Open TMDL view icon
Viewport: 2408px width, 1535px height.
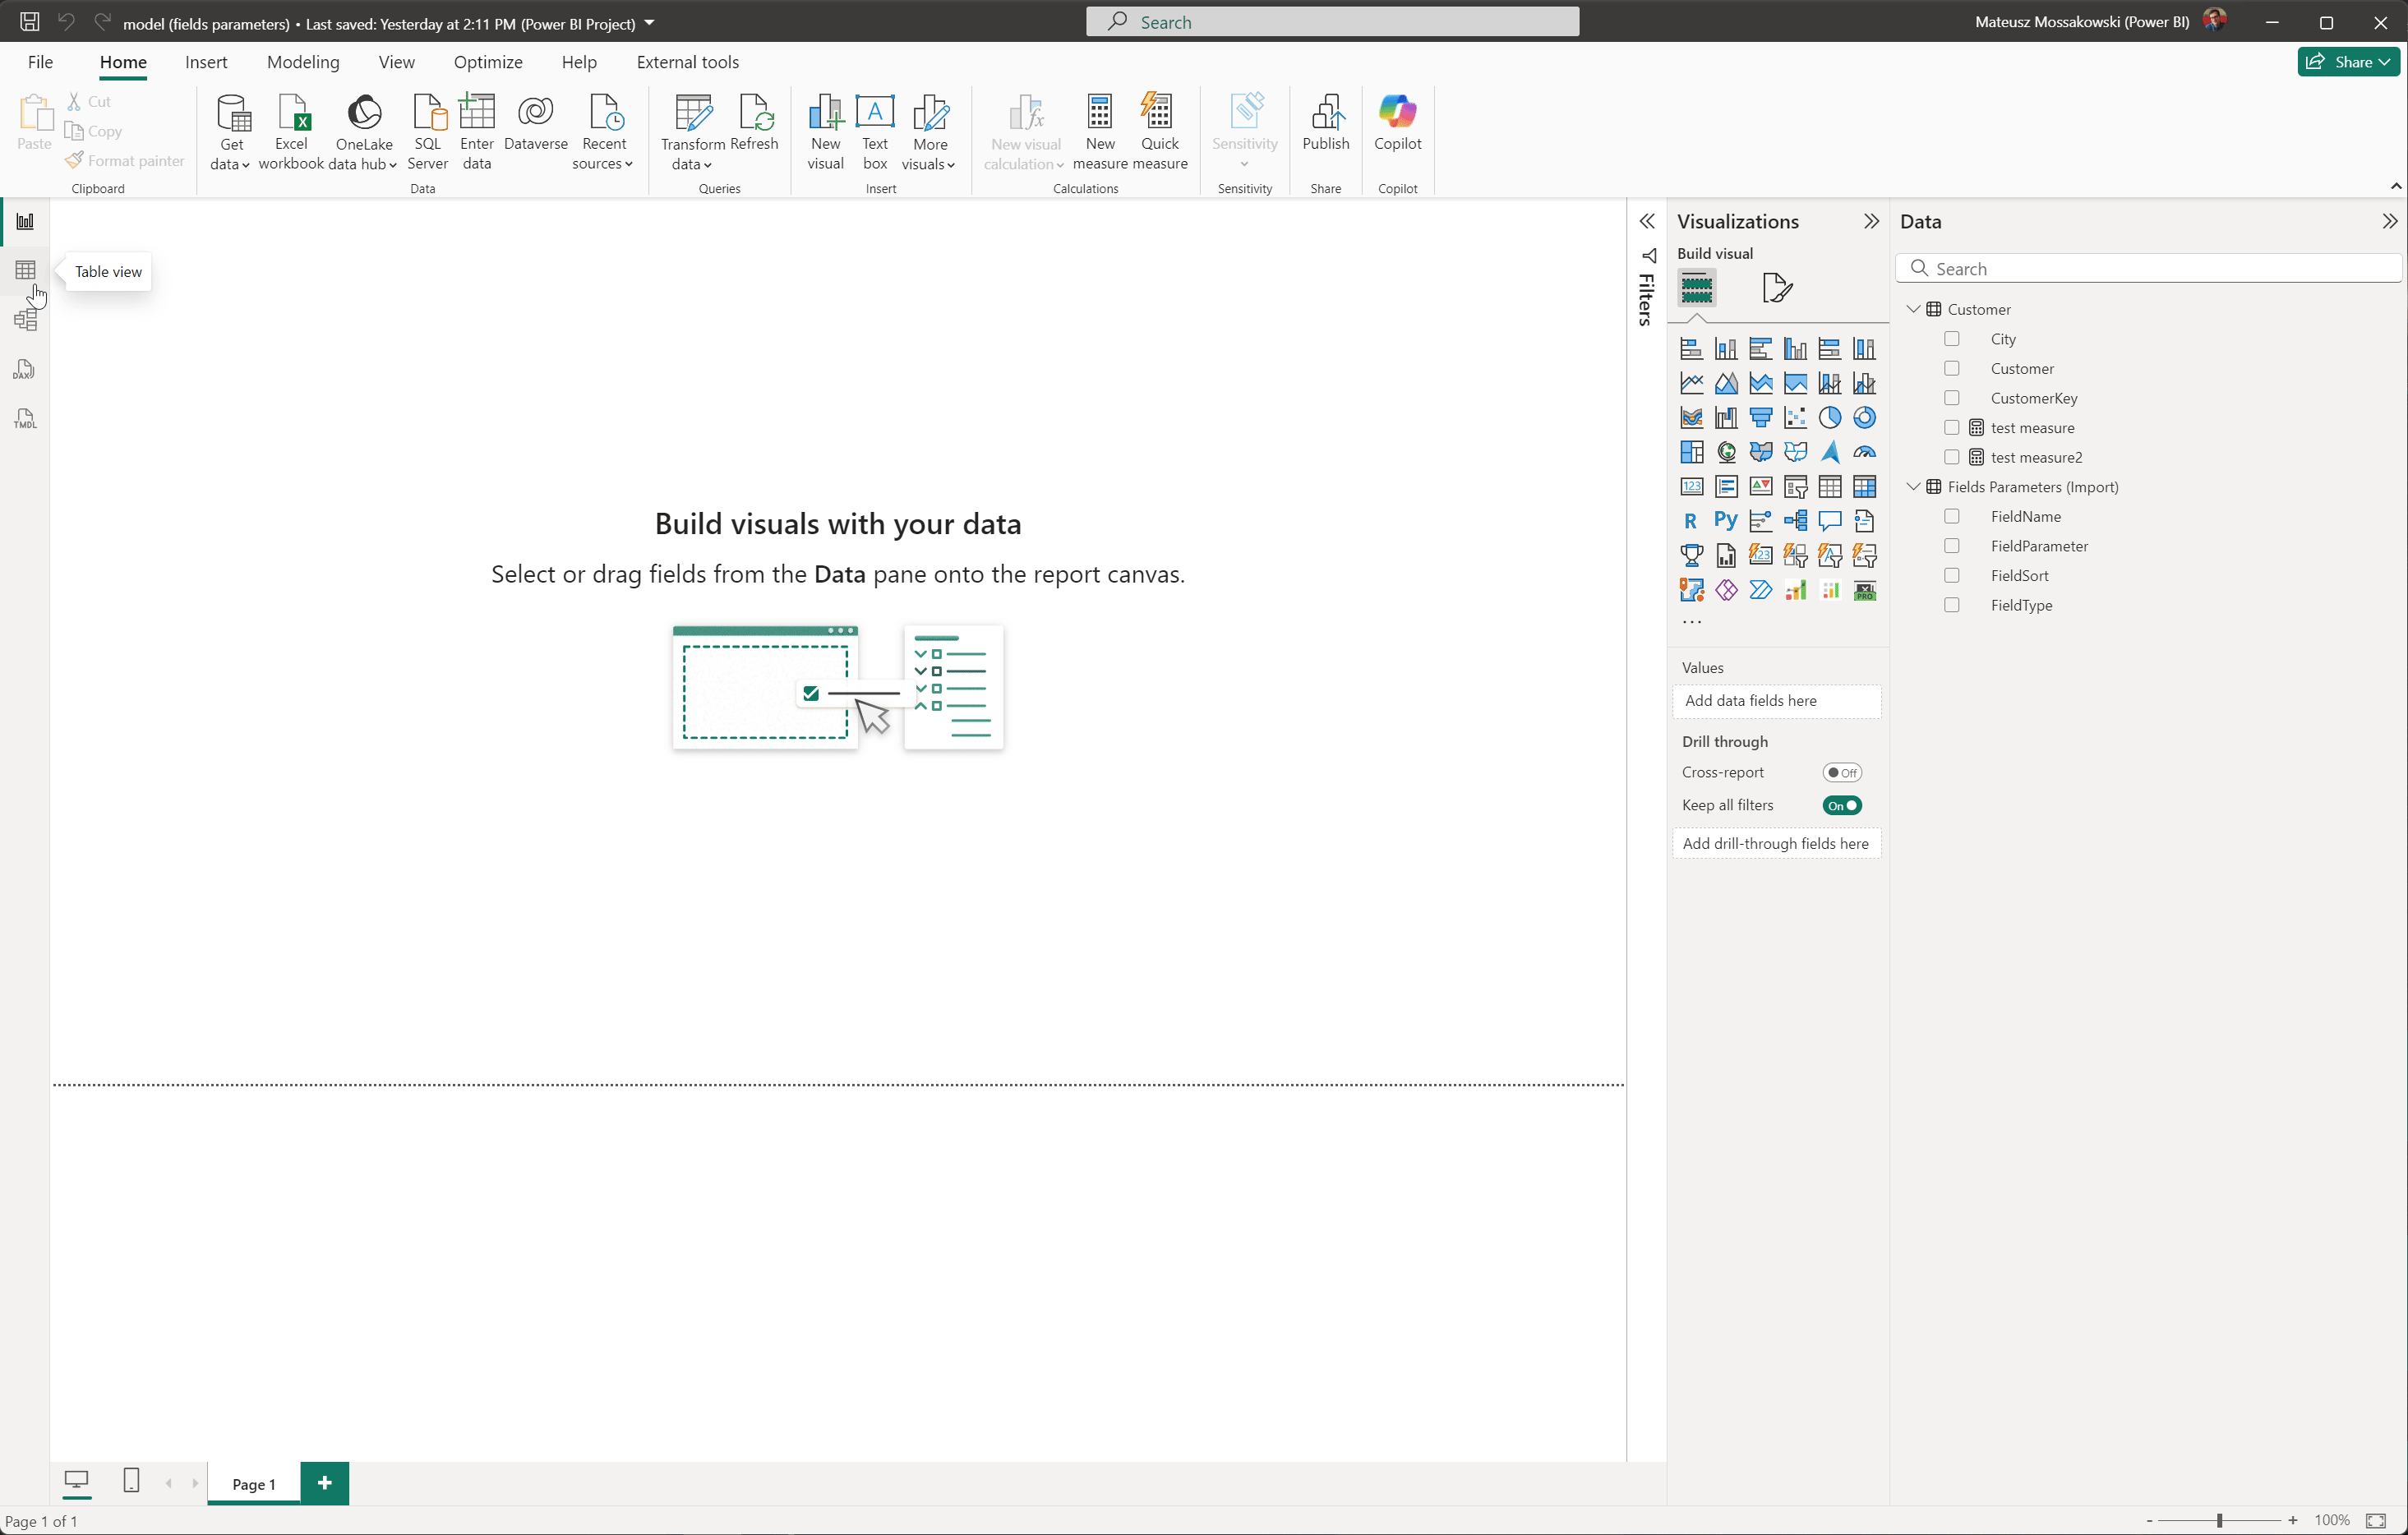[25, 418]
